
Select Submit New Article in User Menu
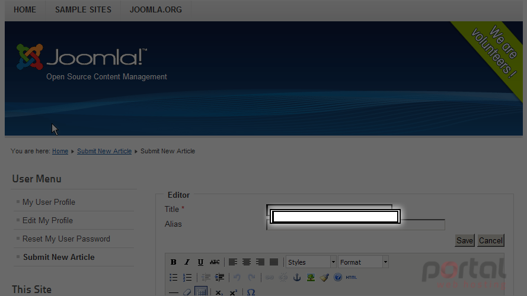click(59, 257)
